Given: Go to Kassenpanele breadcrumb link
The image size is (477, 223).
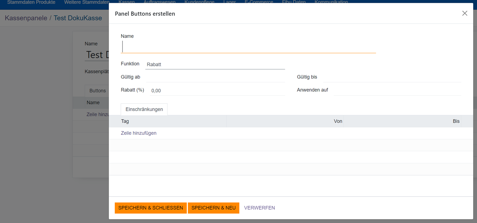Looking at the screenshot, I should [x=26, y=18].
